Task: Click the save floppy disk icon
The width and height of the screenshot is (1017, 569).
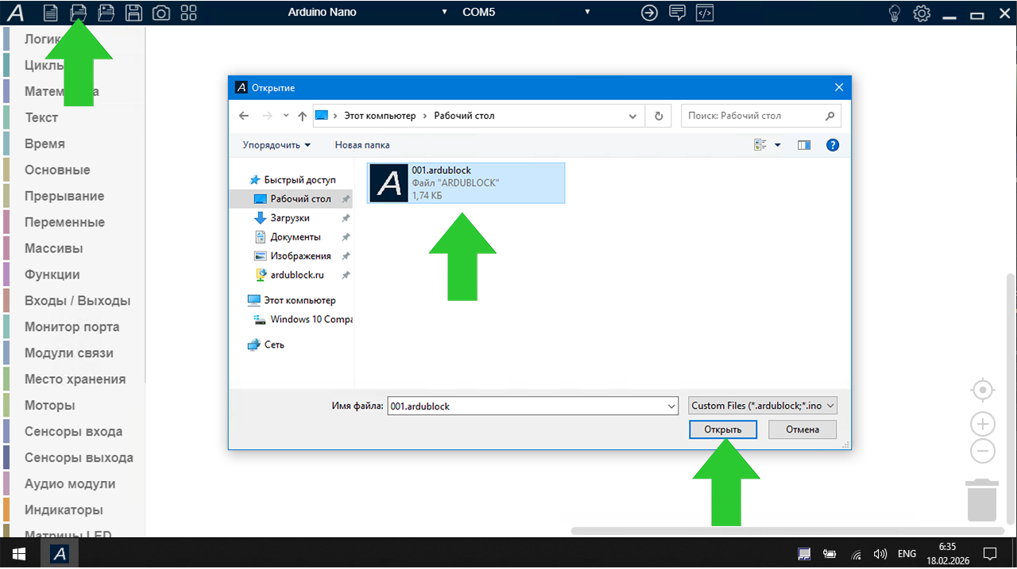Action: (134, 13)
